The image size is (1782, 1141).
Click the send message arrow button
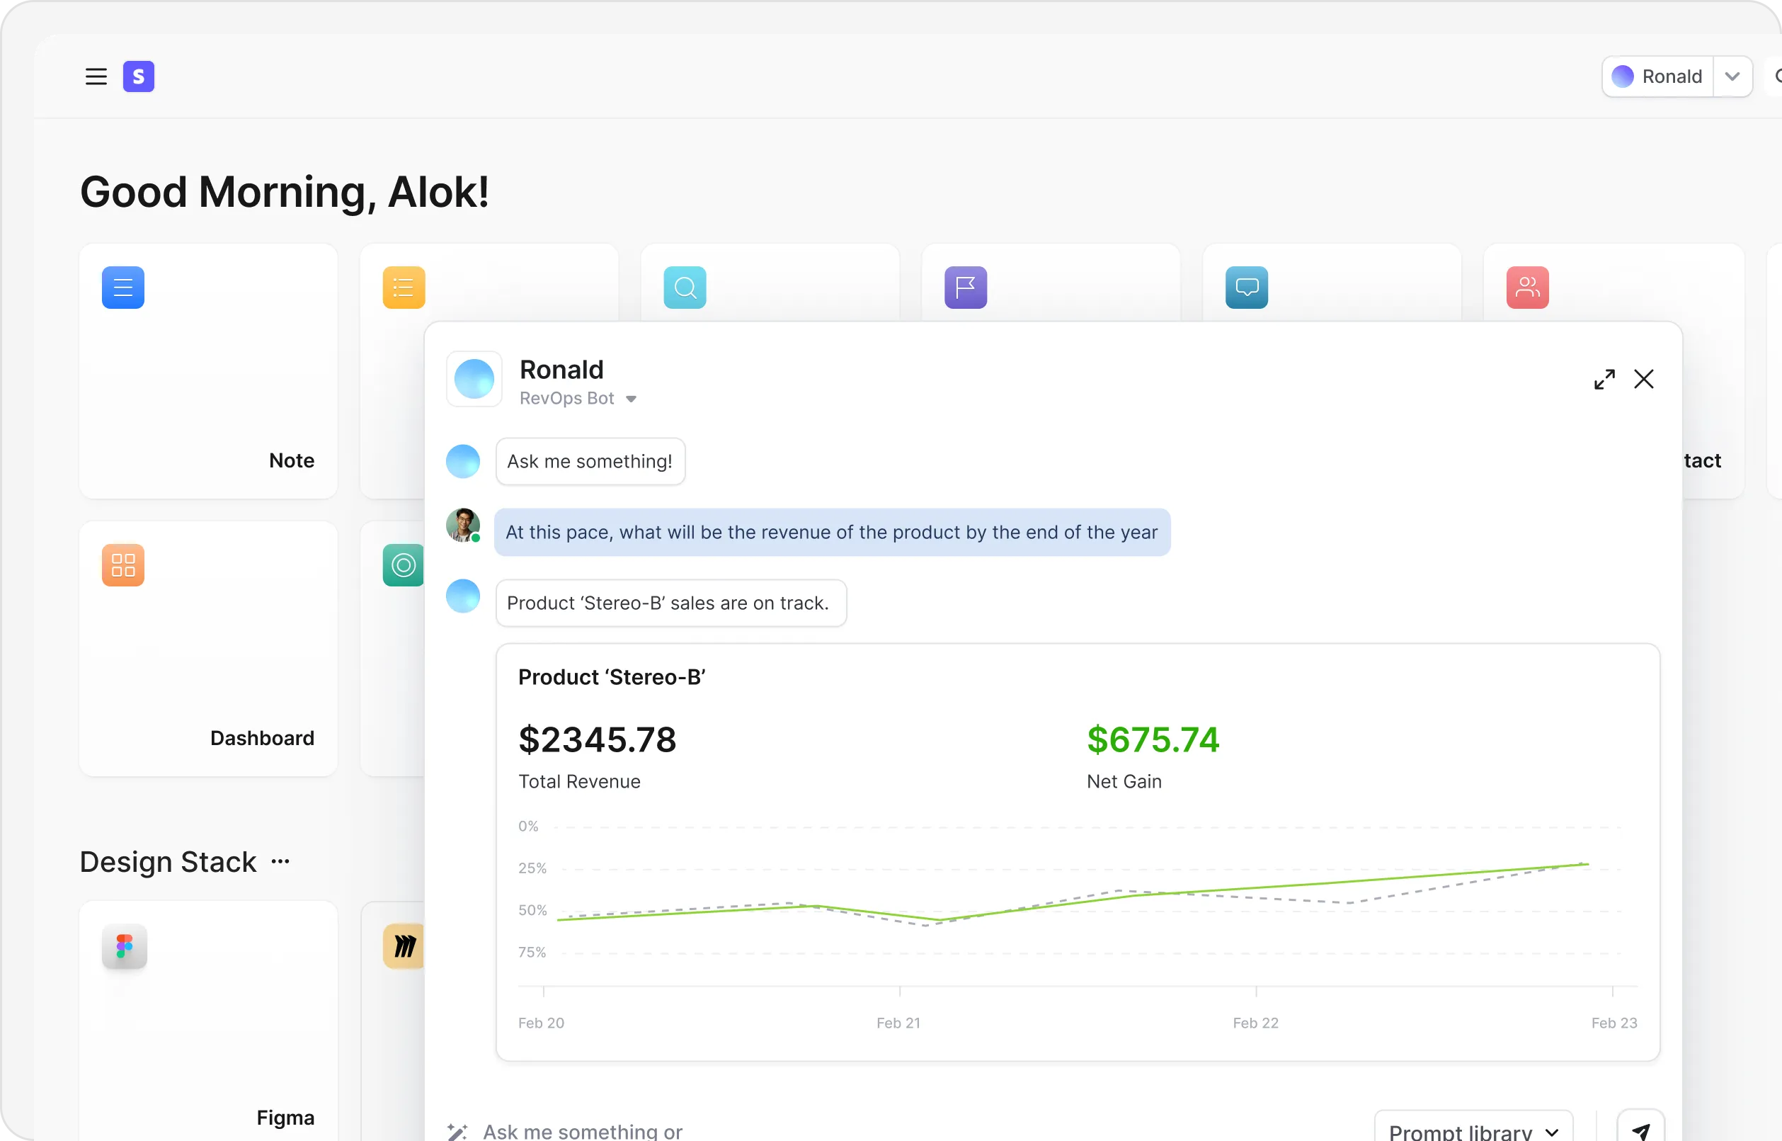[1640, 1130]
